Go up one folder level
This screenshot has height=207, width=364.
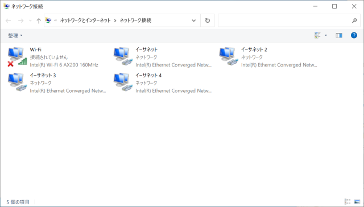tap(39, 20)
